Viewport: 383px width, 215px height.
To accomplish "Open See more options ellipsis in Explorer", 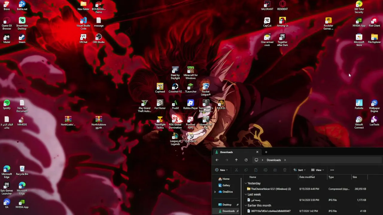I will [332, 170].
